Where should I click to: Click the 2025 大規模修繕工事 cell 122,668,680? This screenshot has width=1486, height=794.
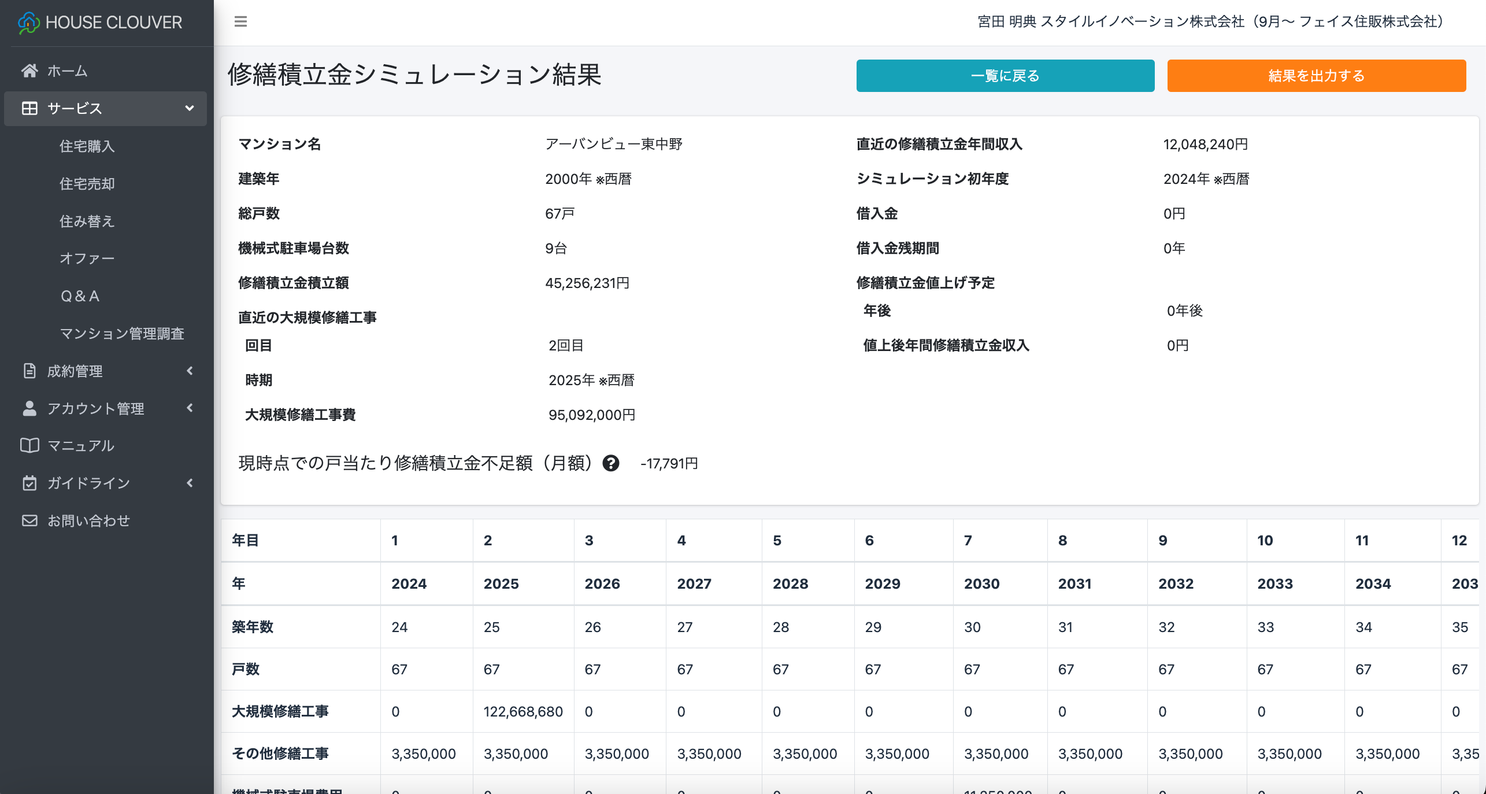pyautogui.click(x=522, y=711)
